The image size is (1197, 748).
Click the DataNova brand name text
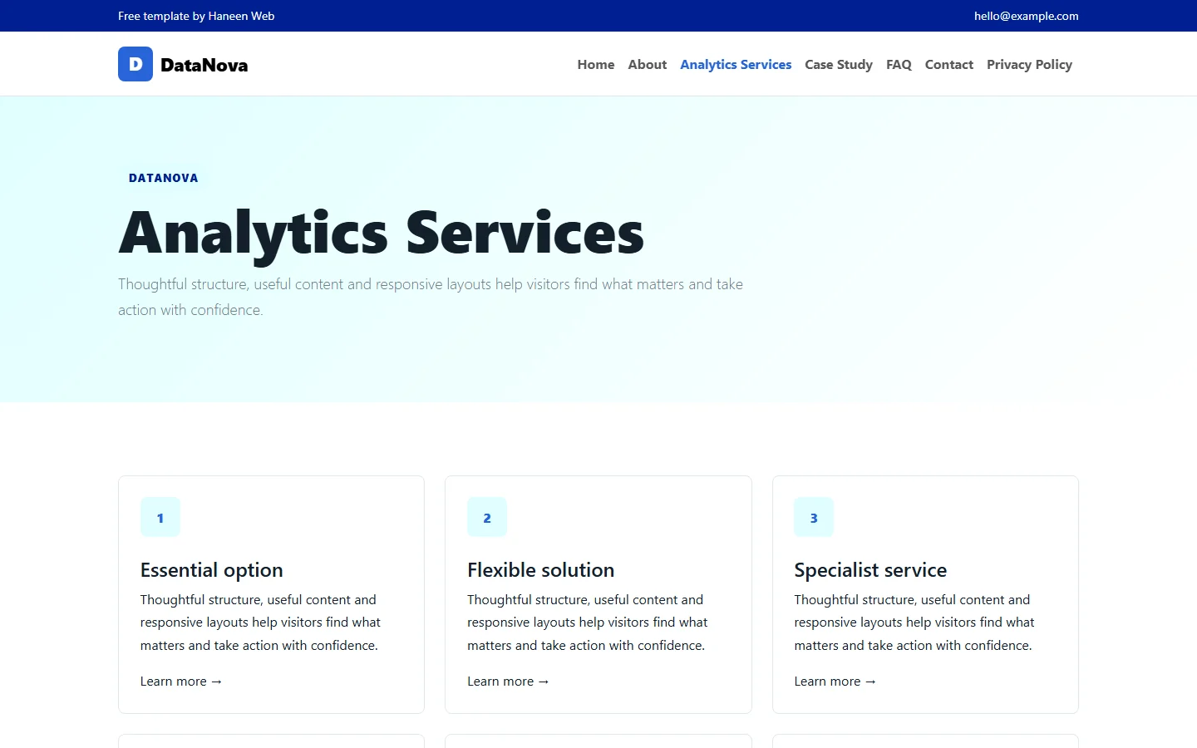204,65
